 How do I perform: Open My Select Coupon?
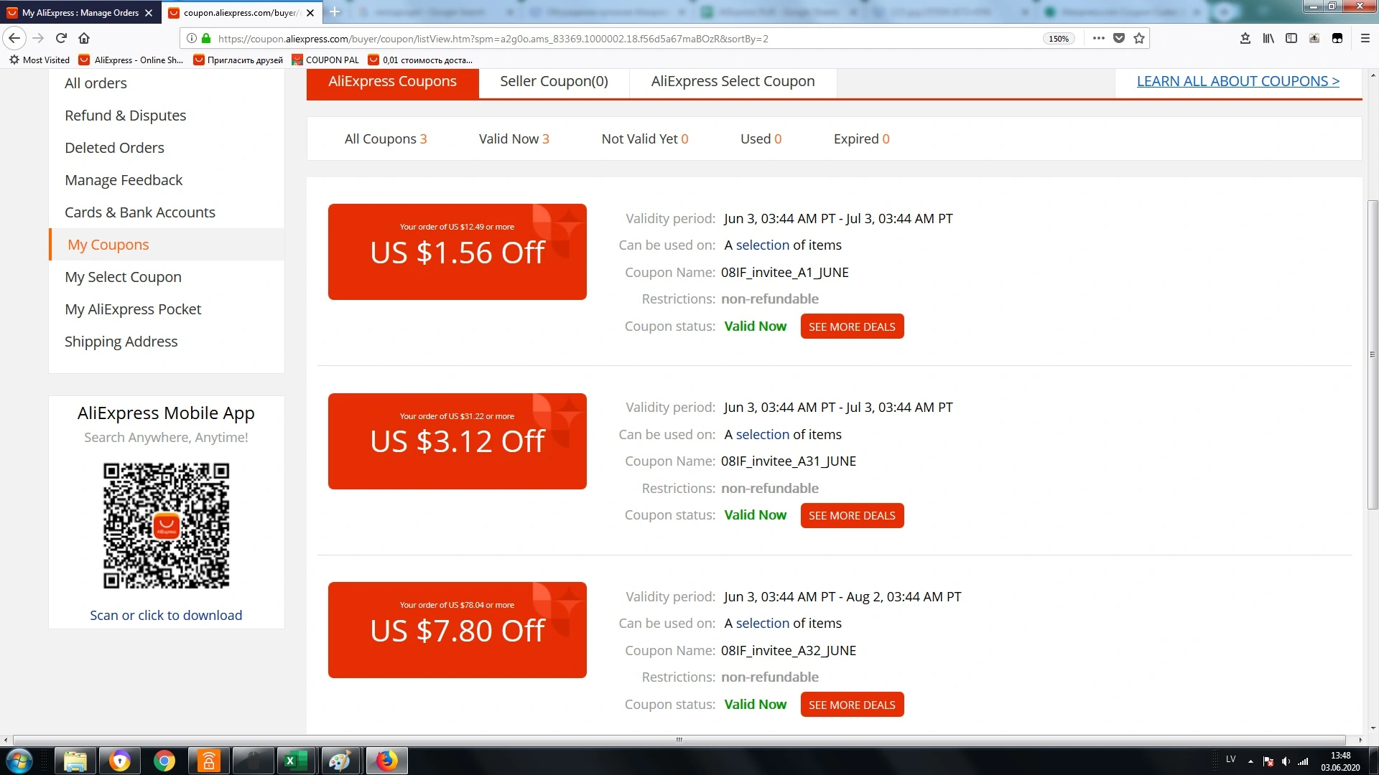[x=123, y=277]
